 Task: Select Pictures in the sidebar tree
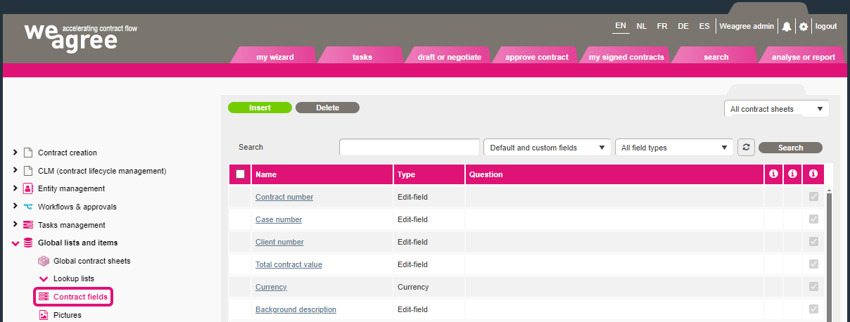click(68, 315)
